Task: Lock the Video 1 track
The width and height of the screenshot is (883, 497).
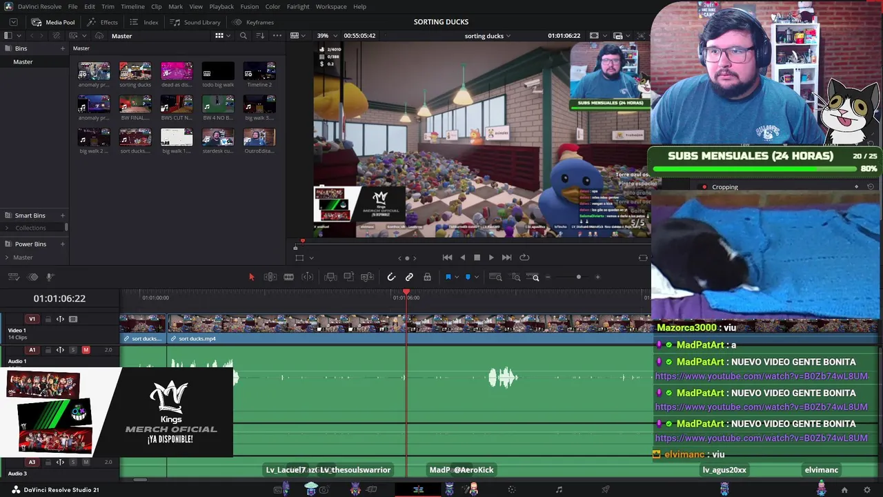Action: (x=48, y=319)
